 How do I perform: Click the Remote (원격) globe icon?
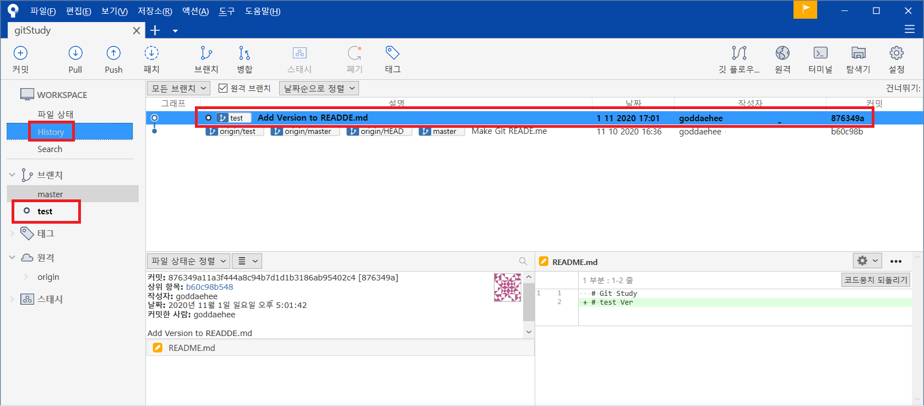coord(782,53)
